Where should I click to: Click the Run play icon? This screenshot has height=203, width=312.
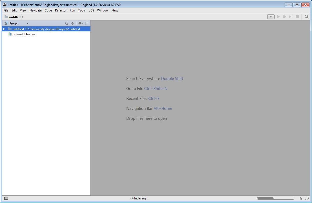pos(278,17)
